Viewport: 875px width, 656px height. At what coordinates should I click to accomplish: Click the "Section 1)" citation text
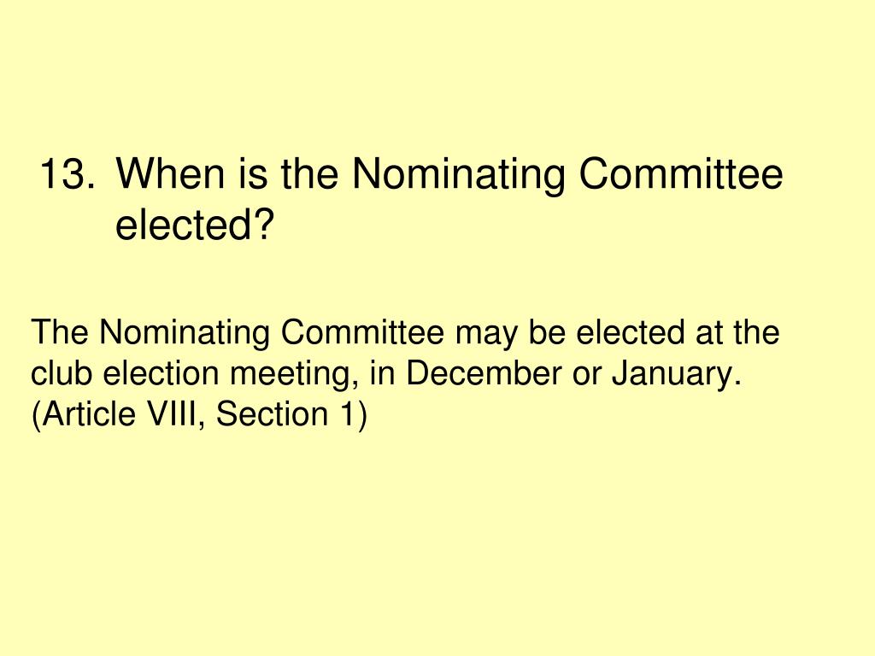292,415
